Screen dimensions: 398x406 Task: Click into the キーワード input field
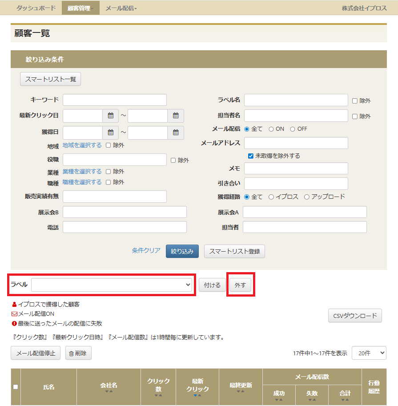tap(114, 100)
